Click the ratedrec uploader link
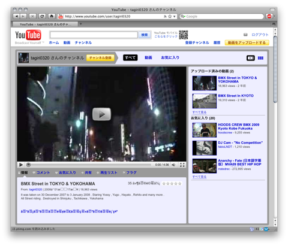This screenshot has height=246, width=288. click(x=224, y=169)
